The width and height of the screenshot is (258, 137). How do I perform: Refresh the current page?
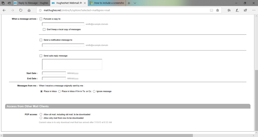point(21,10)
